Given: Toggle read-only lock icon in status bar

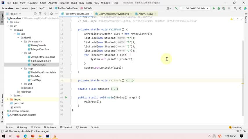Looking at the screenshot, I should click(245, 131).
